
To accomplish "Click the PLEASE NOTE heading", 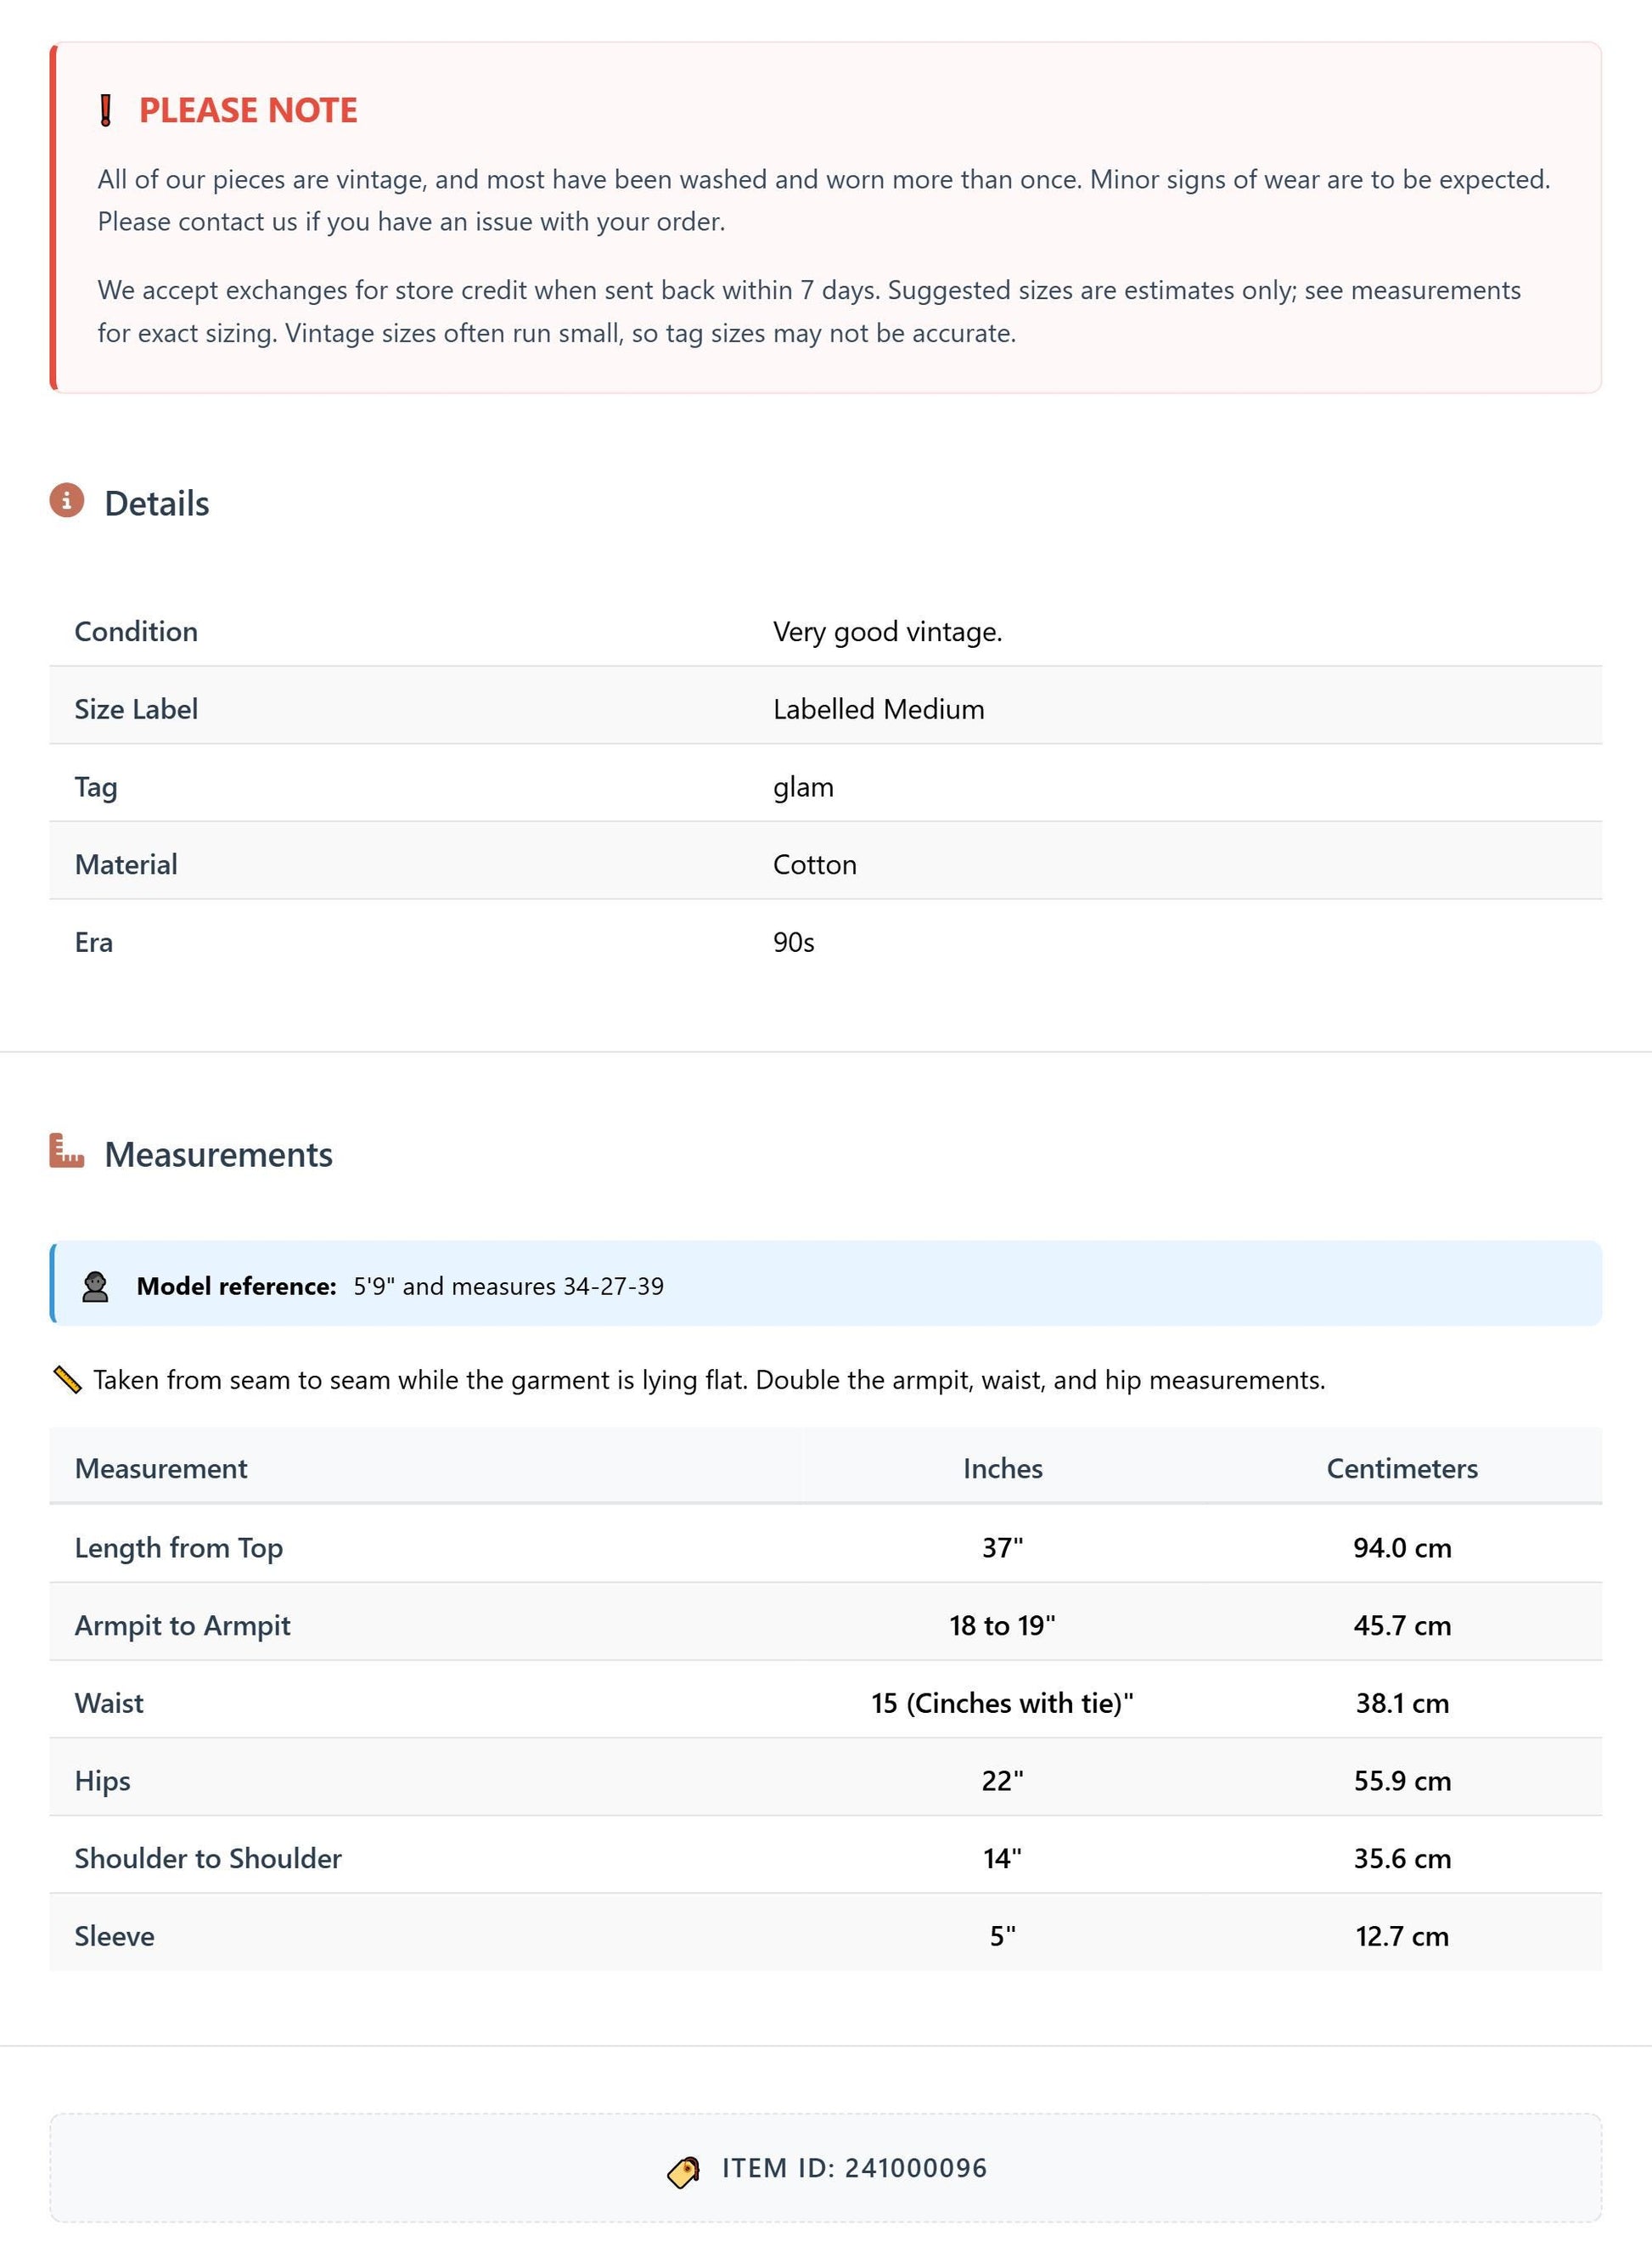I will click(248, 110).
